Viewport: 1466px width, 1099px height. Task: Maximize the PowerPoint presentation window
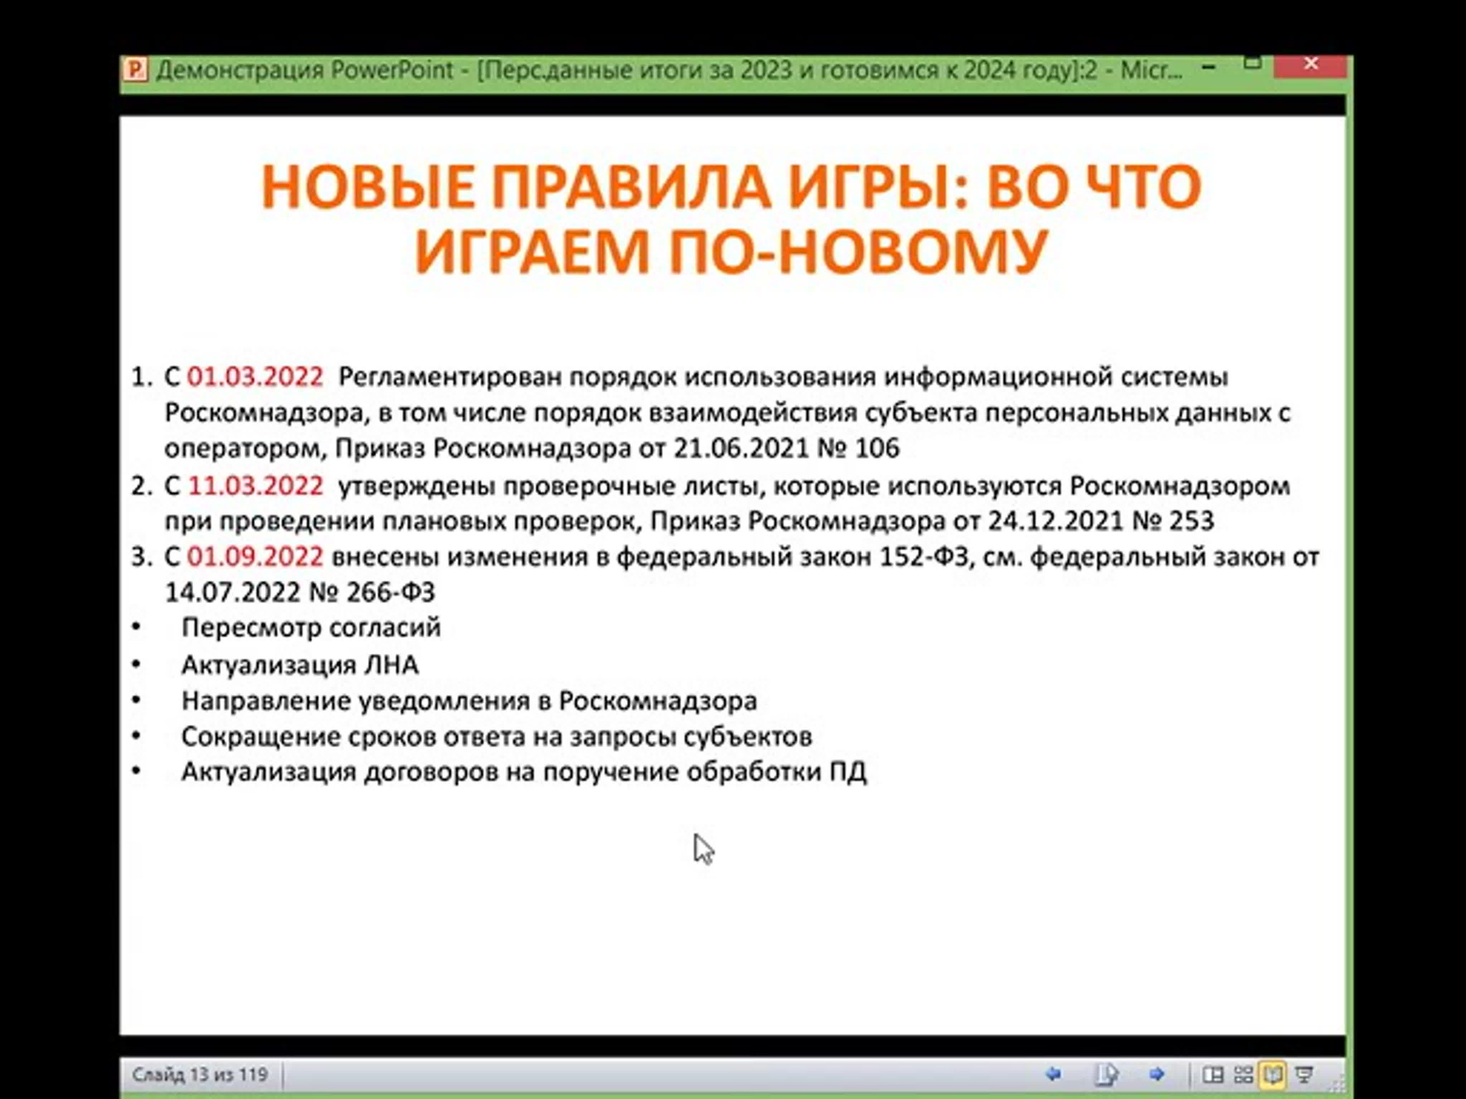pyautogui.click(x=1252, y=64)
